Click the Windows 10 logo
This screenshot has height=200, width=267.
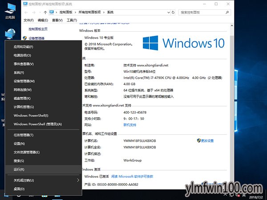(x=183, y=43)
